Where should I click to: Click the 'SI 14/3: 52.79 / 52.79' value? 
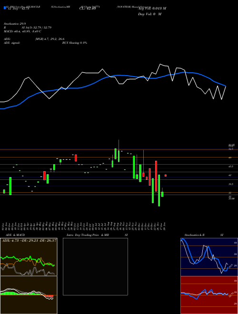(37, 28)
